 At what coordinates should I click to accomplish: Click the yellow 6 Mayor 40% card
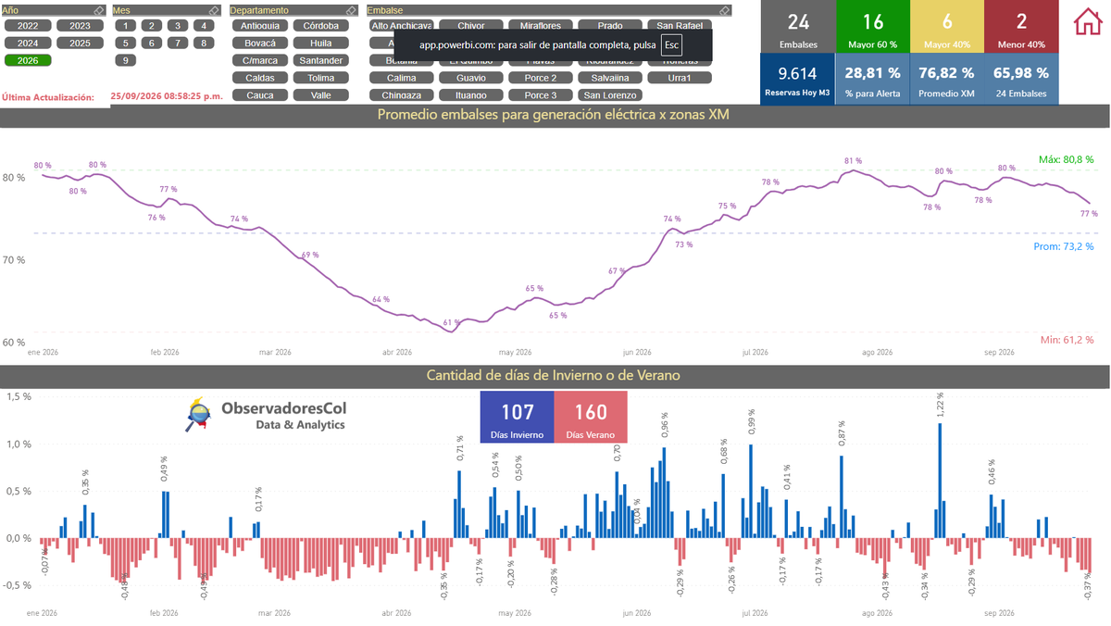coord(946,26)
